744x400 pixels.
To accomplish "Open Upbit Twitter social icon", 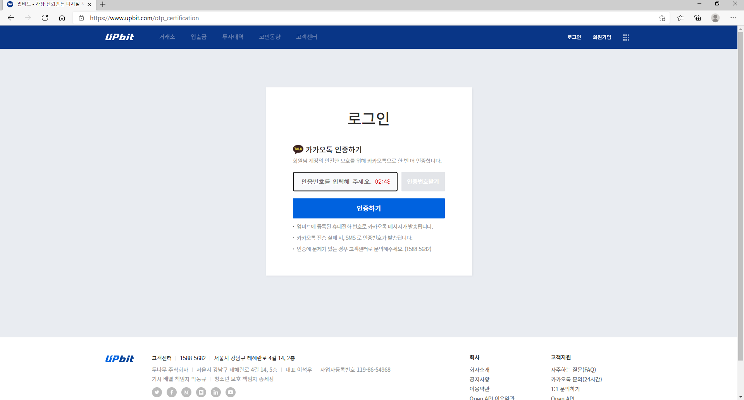I will click(157, 392).
